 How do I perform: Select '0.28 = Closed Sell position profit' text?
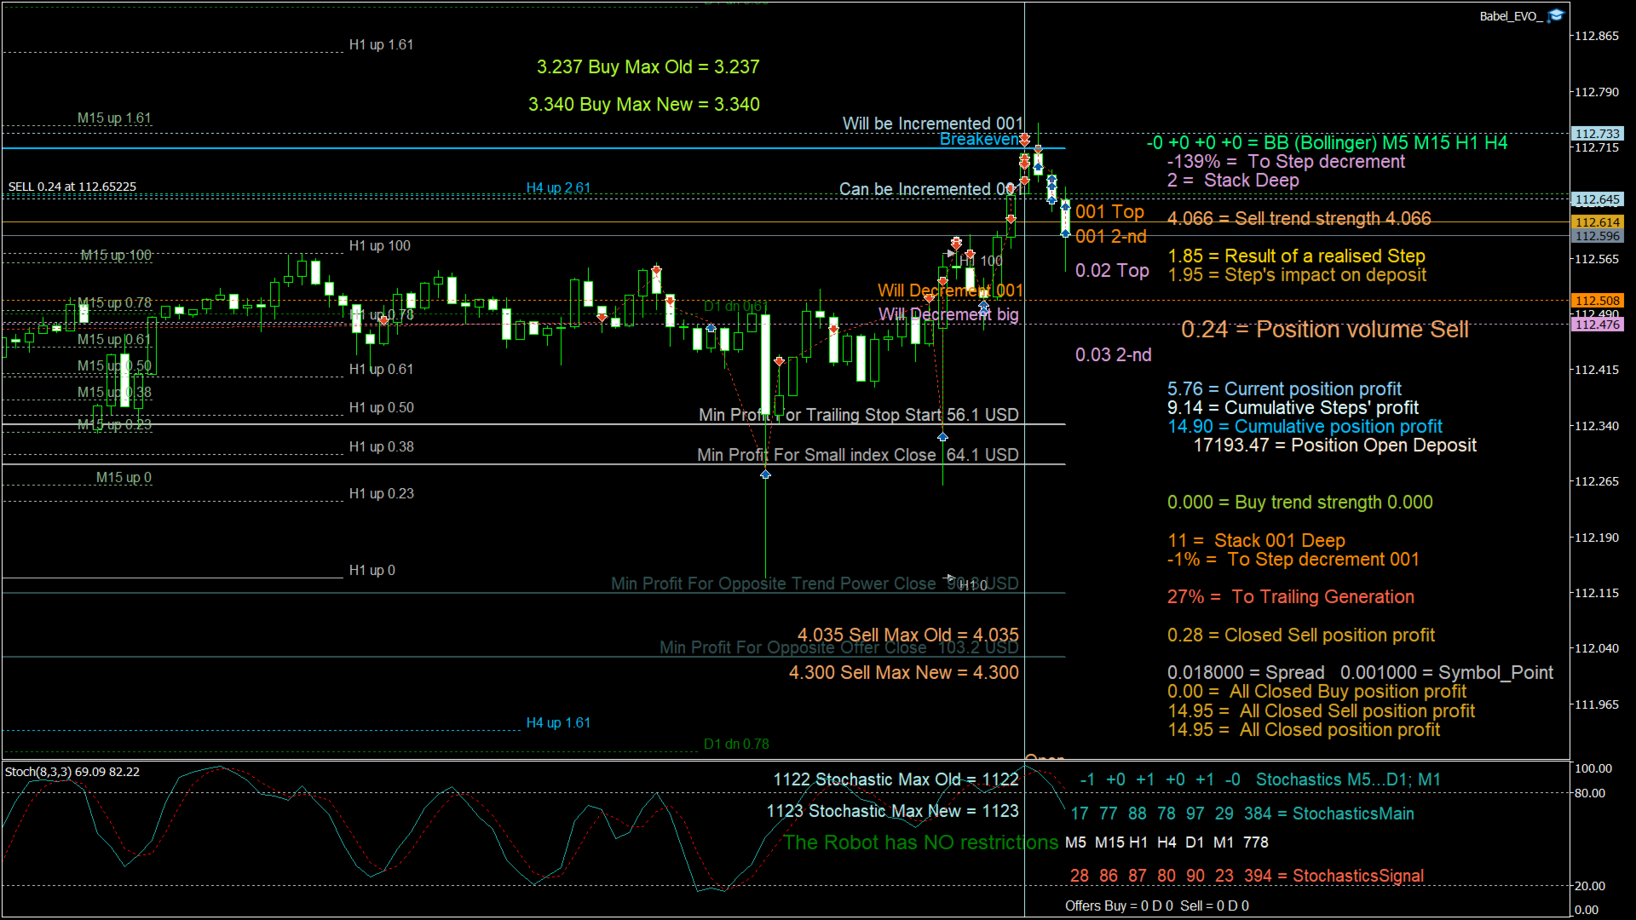[x=1300, y=635]
